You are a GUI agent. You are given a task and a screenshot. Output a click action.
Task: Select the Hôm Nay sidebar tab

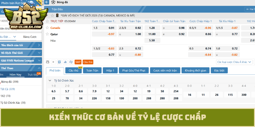pos(15,75)
